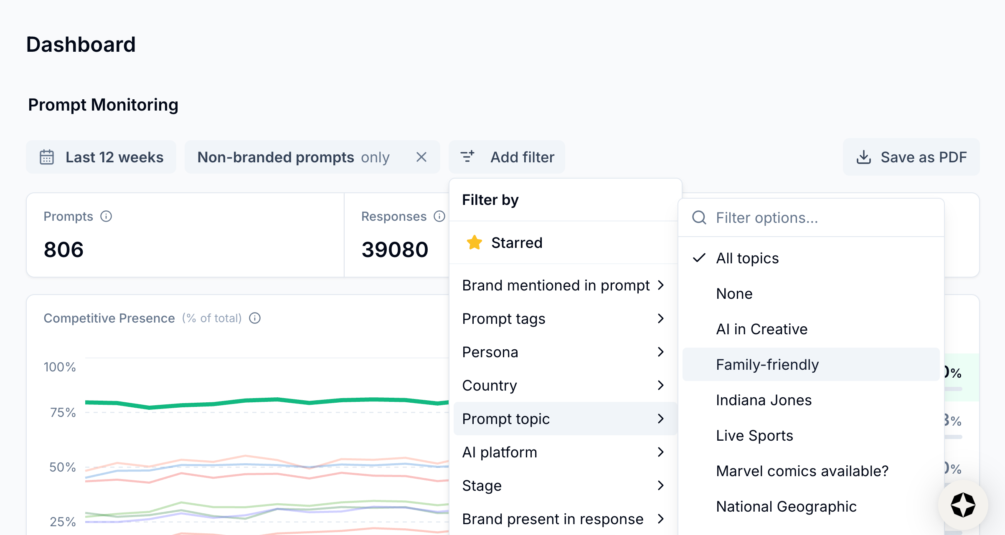Pick the Family-friendly topic

(x=767, y=365)
